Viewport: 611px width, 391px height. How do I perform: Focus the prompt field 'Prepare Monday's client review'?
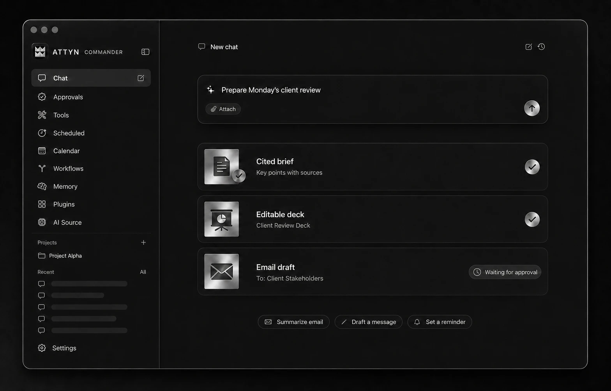click(x=271, y=90)
